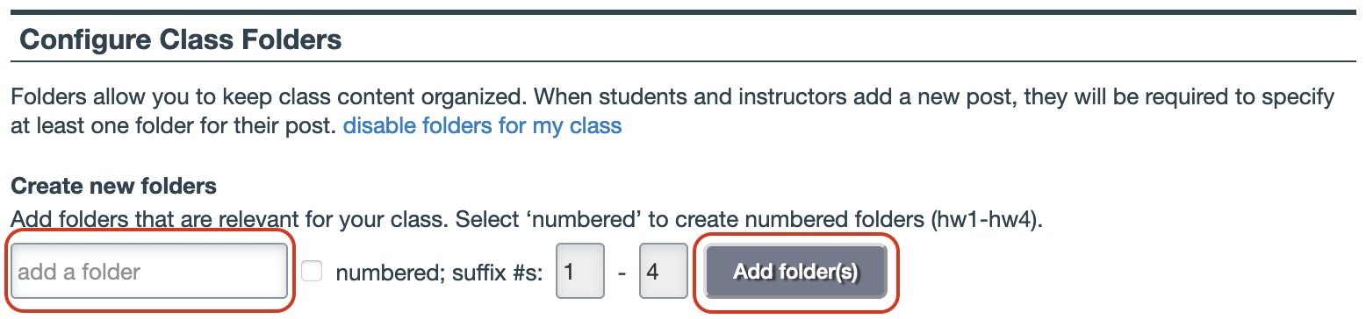1366x319 pixels.
Task: Select the suffix end field showing 4
Action: click(x=663, y=272)
